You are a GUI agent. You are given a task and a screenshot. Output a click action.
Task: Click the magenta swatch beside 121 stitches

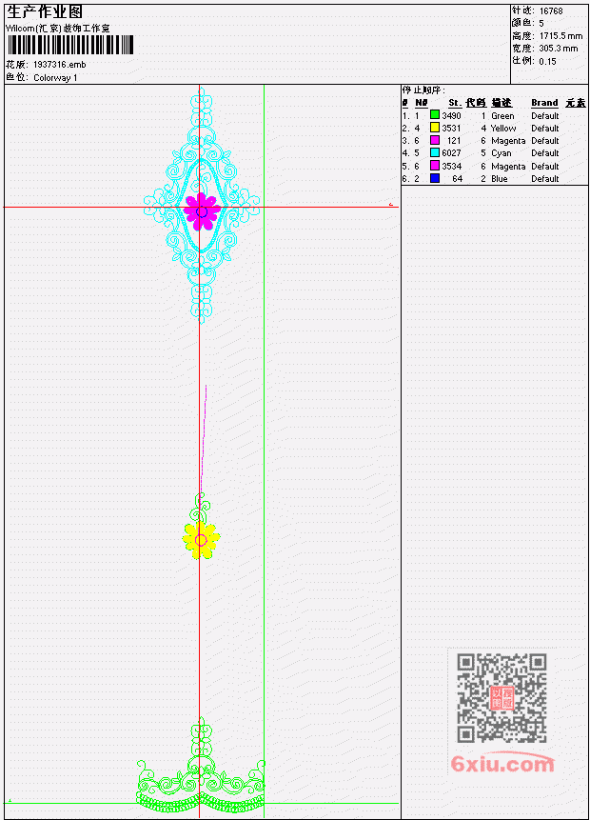(434, 140)
